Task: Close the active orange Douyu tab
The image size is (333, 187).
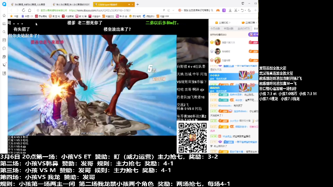Action: (132, 4)
